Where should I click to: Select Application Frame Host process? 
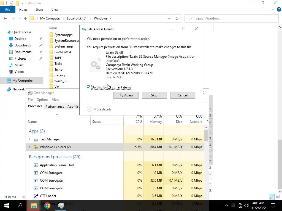click(57, 165)
